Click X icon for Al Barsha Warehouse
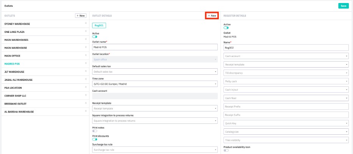353x154 pixels. [x=86, y=112]
